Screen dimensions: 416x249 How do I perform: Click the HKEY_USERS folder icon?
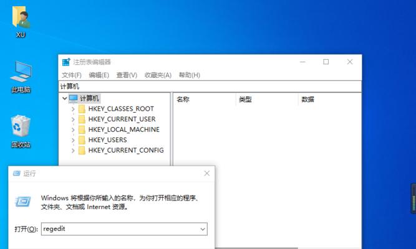[x=82, y=140]
